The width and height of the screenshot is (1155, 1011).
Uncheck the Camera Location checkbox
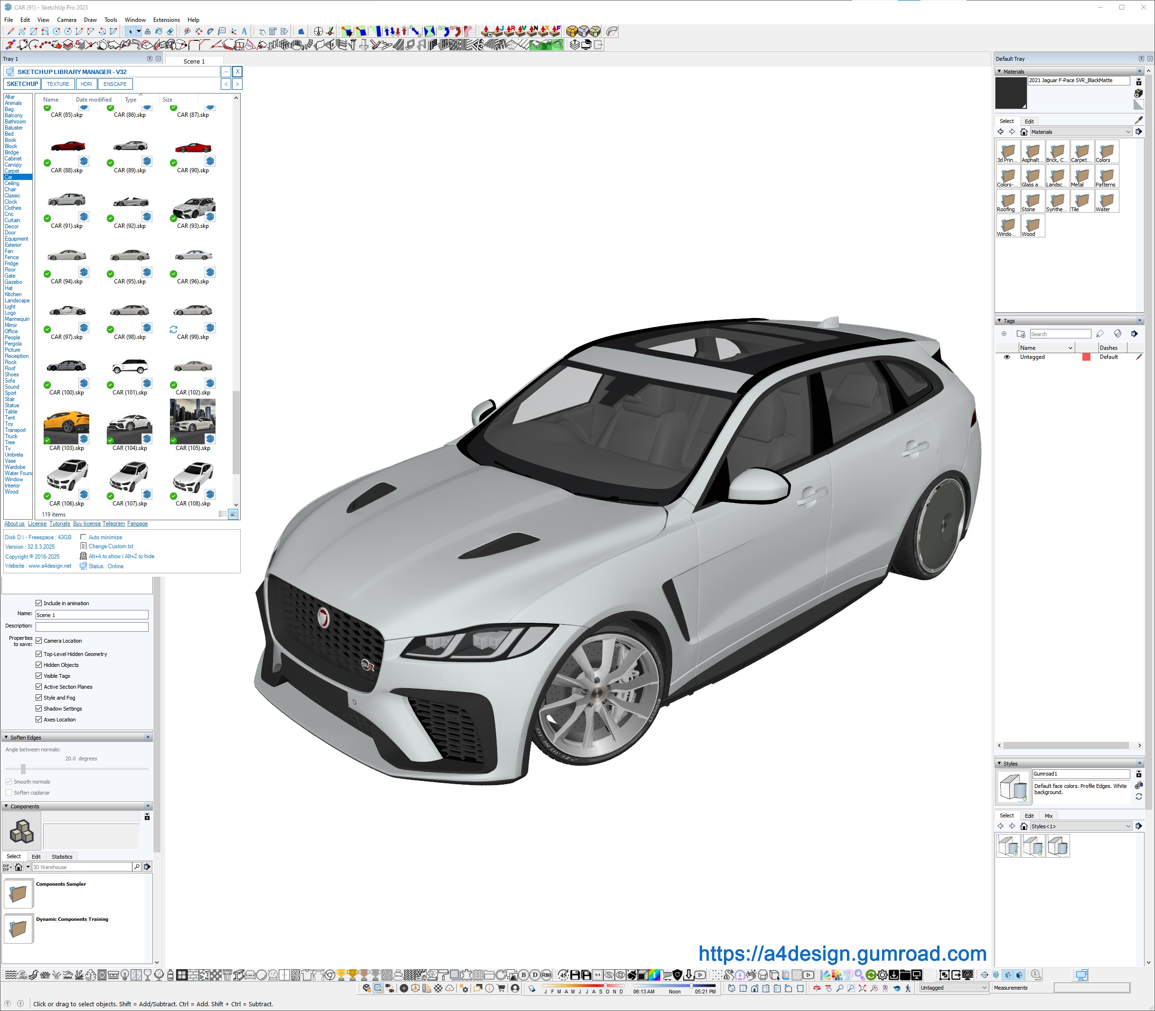pyautogui.click(x=39, y=641)
